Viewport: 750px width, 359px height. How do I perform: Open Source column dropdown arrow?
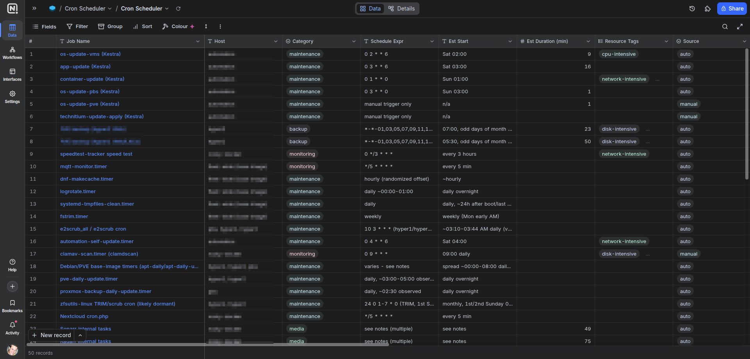(745, 41)
